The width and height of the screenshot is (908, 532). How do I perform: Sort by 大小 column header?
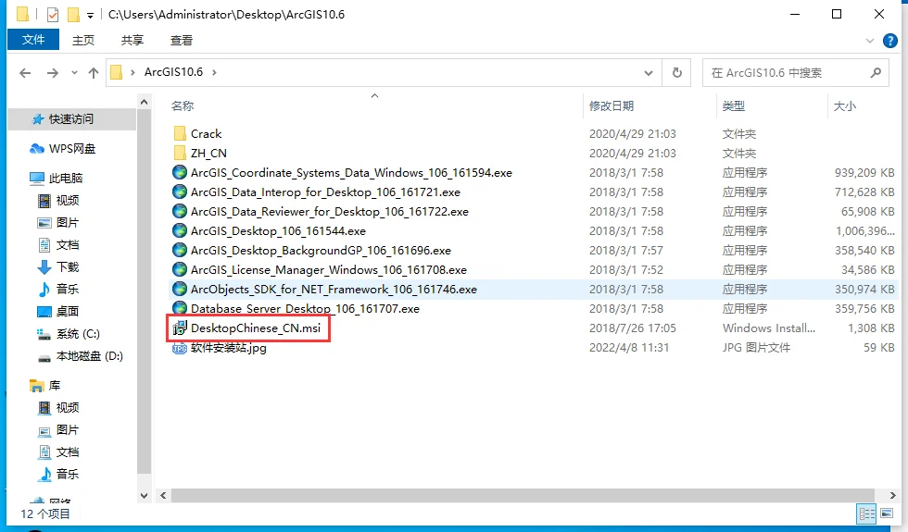click(844, 105)
